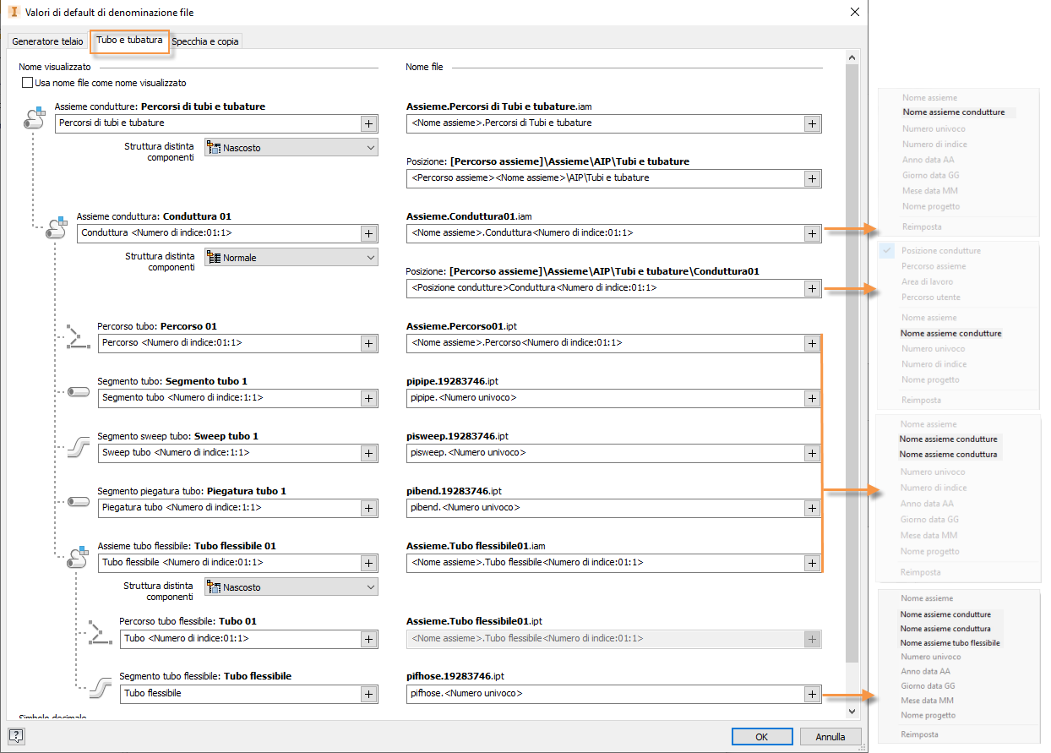
Task: Click plus button beside Posizione condutture path field
Action: (811, 288)
